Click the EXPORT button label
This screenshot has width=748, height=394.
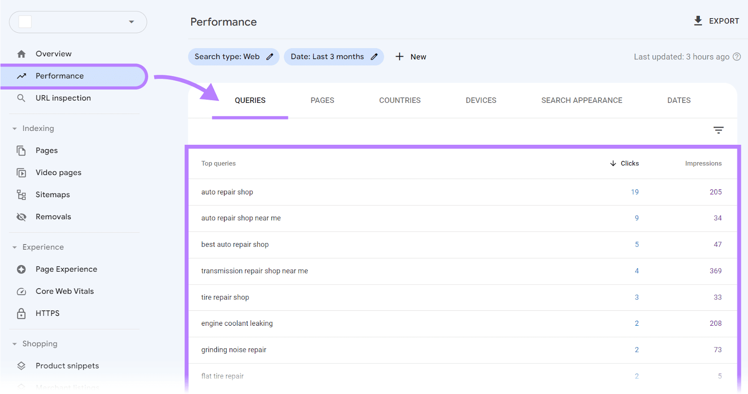[724, 21]
